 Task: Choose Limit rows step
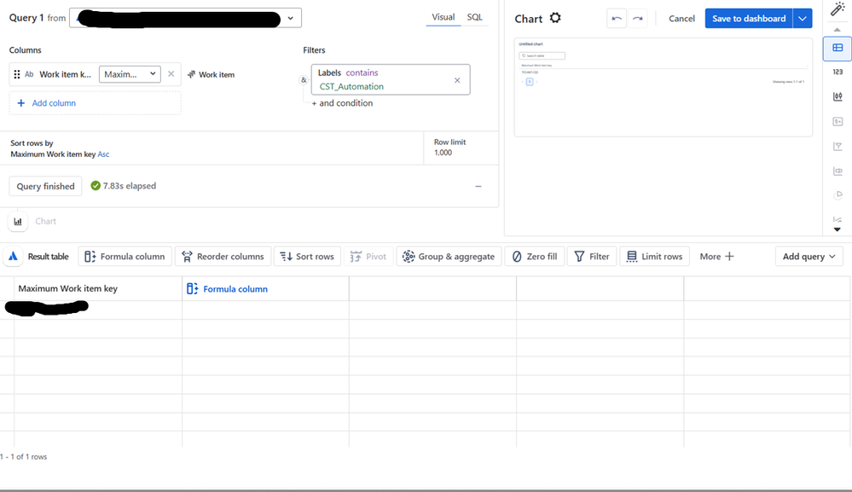point(654,257)
